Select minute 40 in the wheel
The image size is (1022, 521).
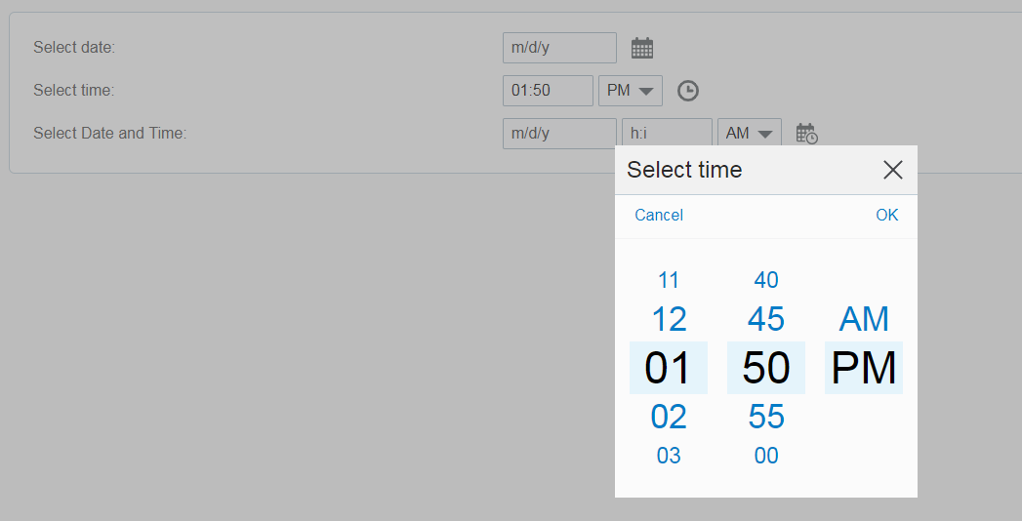(x=766, y=280)
